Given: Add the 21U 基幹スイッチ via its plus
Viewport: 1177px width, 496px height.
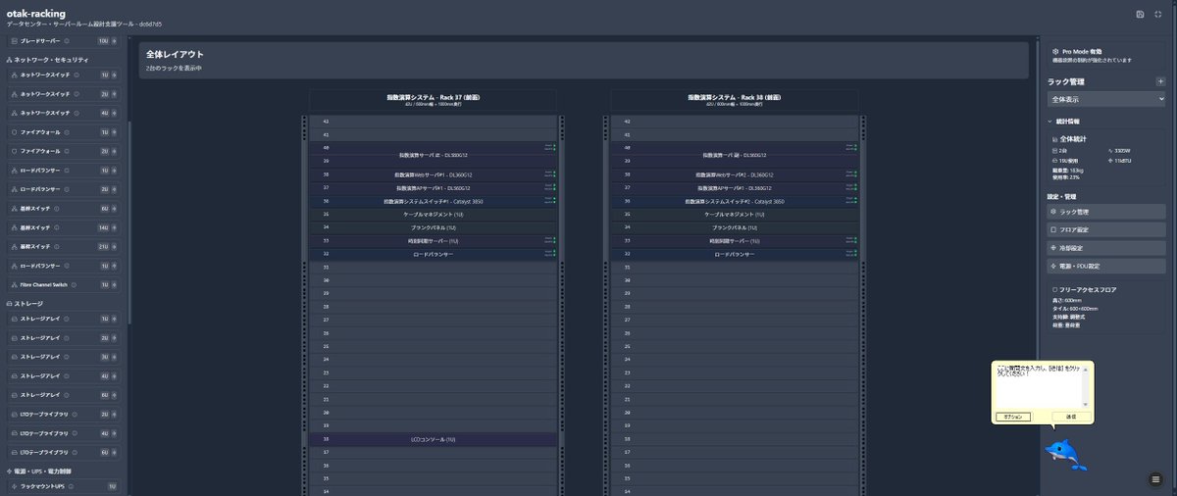Looking at the screenshot, I should point(115,247).
